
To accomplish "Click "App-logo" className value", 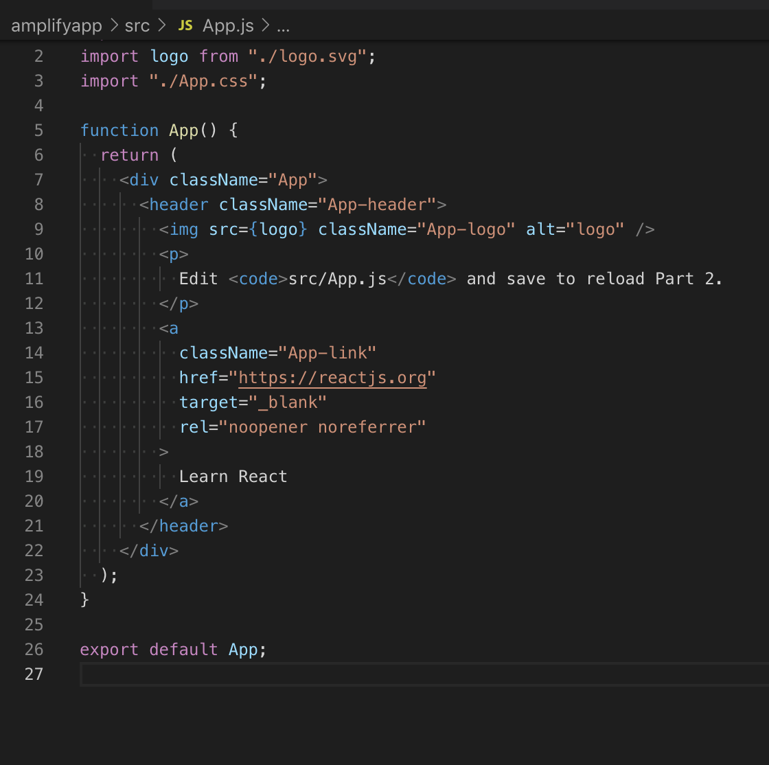I will point(466,229).
